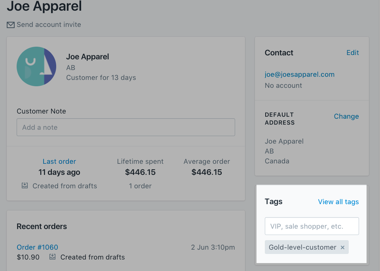Click the Send account invite link
The width and height of the screenshot is (380, 271).
(x=49, y=25)
